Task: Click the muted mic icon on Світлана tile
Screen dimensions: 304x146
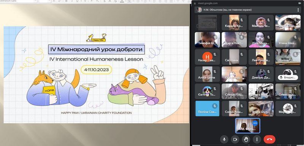Action: pos(242,54)
